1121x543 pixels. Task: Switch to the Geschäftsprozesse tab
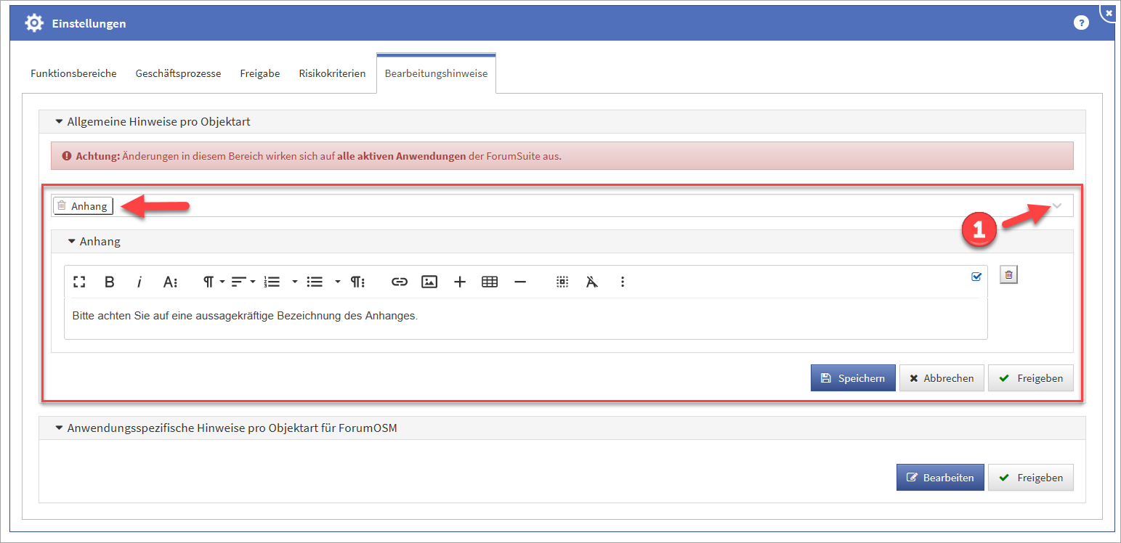click(178, 73)
